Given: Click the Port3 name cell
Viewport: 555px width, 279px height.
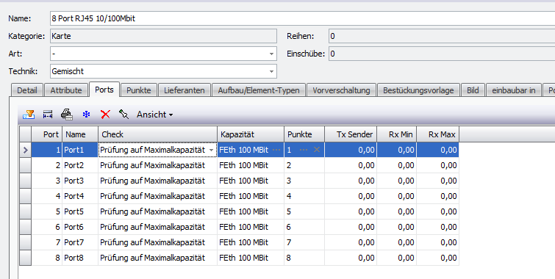Looking at the screenshot, I should click(80, 181).
